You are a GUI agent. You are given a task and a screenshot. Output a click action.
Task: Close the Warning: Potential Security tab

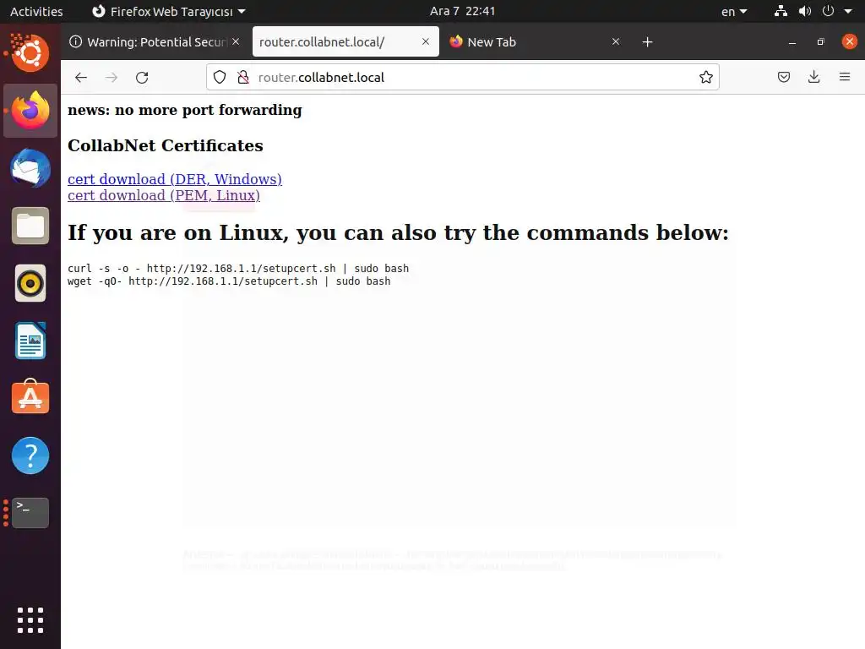[236, 41]
